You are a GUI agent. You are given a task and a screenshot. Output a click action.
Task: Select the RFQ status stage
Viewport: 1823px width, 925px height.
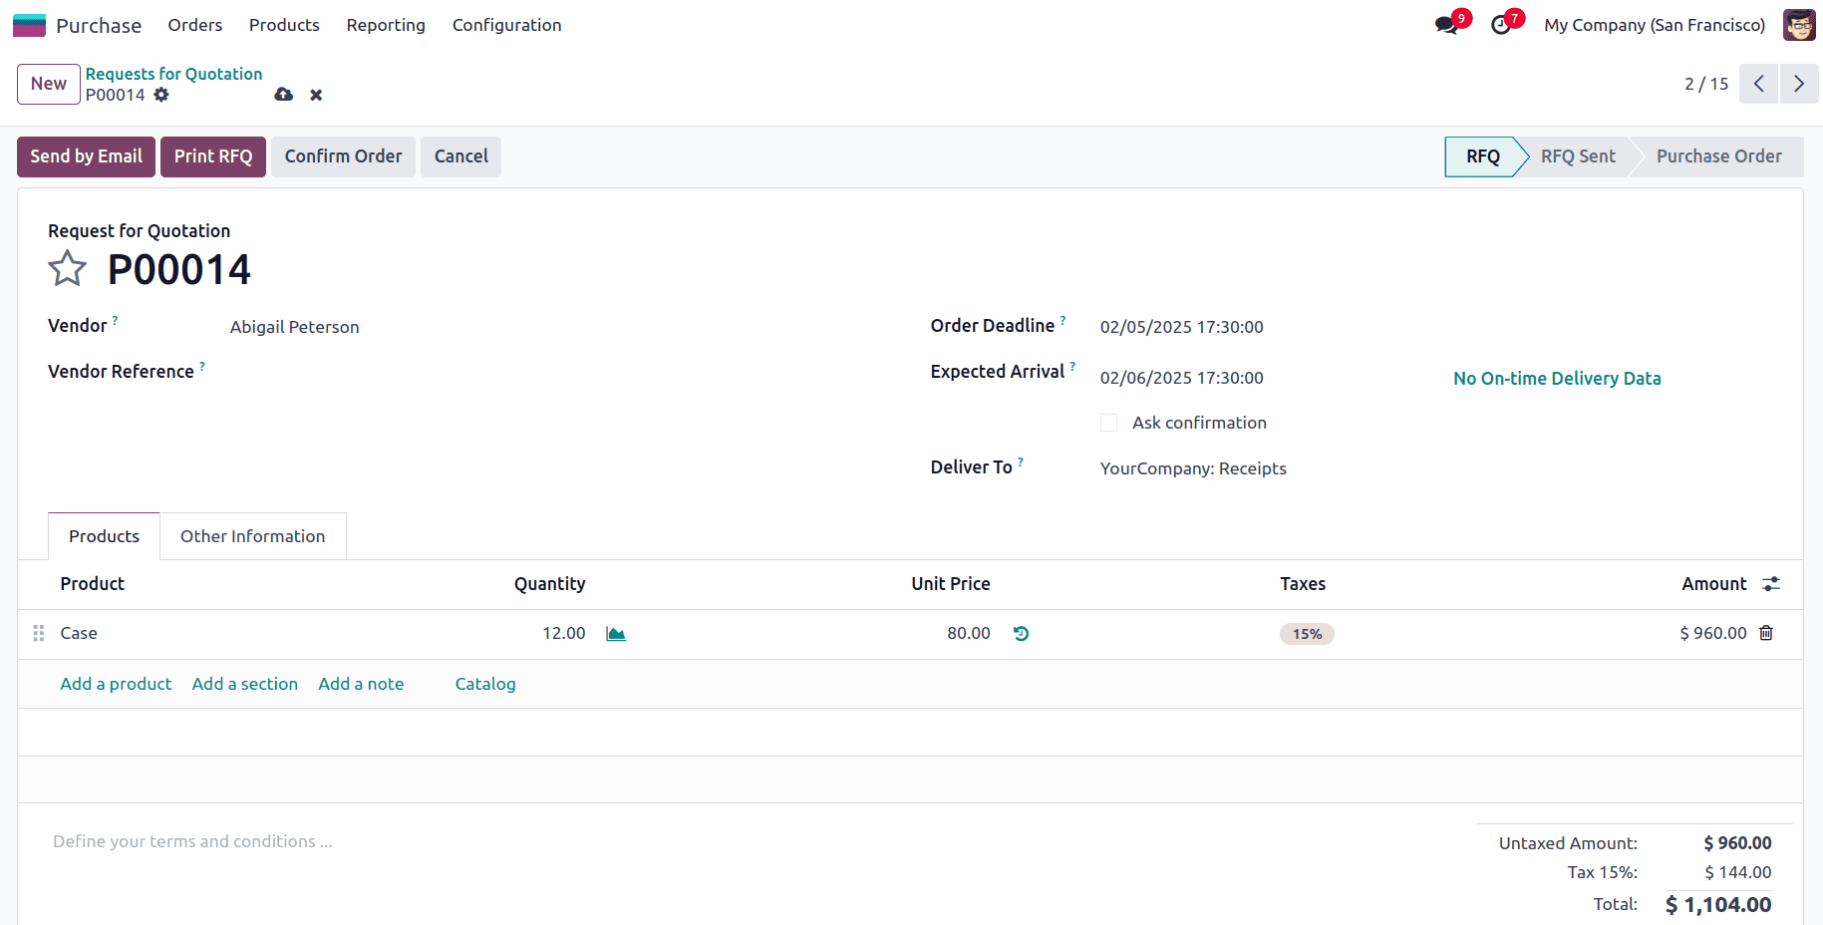(1482, 156)
